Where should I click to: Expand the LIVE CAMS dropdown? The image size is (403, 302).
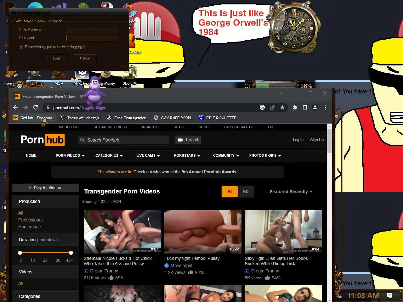(x=148, y=155)
